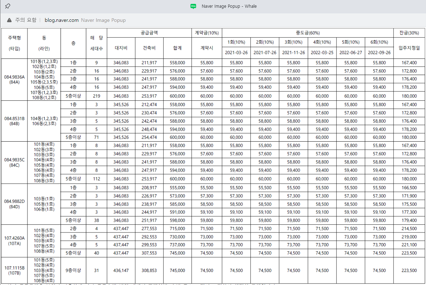Click the household count '219'
Image resolution: width=426 pixels, height=285 pixels.
[96, 96]
